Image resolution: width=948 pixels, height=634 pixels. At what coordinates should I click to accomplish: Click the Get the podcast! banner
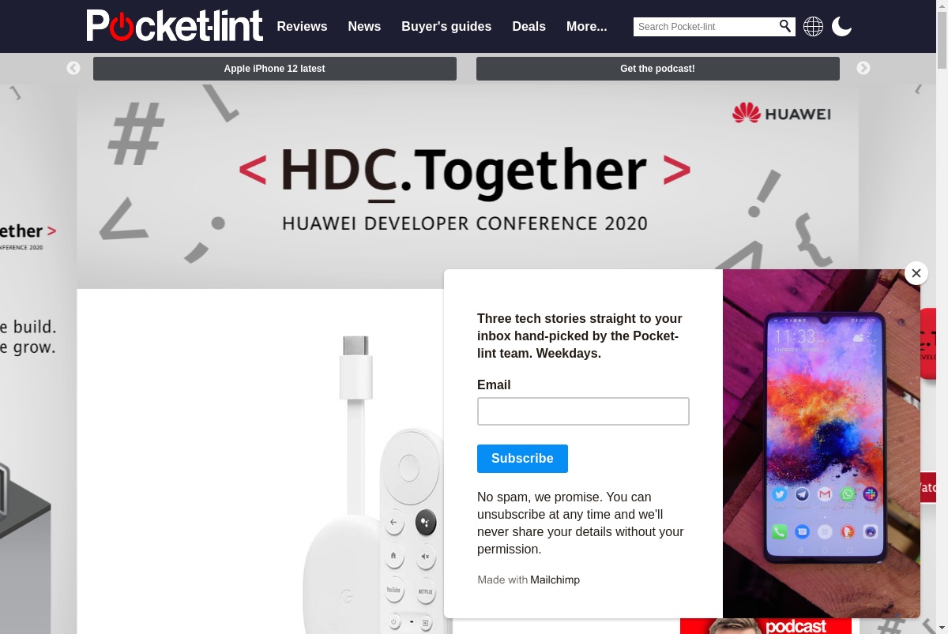click(658, 69)
